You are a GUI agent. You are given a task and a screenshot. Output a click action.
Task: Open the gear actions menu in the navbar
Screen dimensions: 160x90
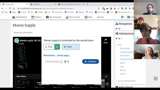click(123, 17)
